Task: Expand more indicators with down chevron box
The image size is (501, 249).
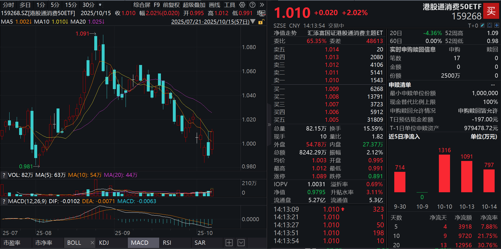Action: tap(241, 243)
